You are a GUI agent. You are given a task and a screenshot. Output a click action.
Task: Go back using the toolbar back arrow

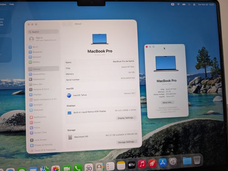[64, 24]
